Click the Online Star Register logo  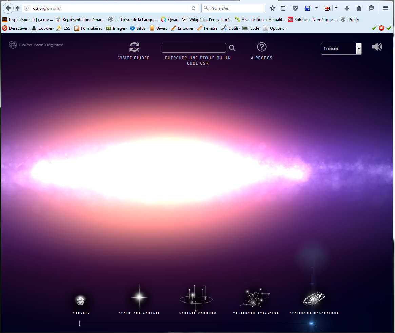coord(36,45)
